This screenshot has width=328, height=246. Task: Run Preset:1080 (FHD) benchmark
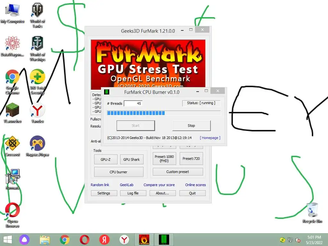coord(164,159)
